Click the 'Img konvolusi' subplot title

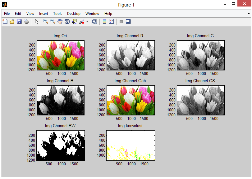click(130, 126)
